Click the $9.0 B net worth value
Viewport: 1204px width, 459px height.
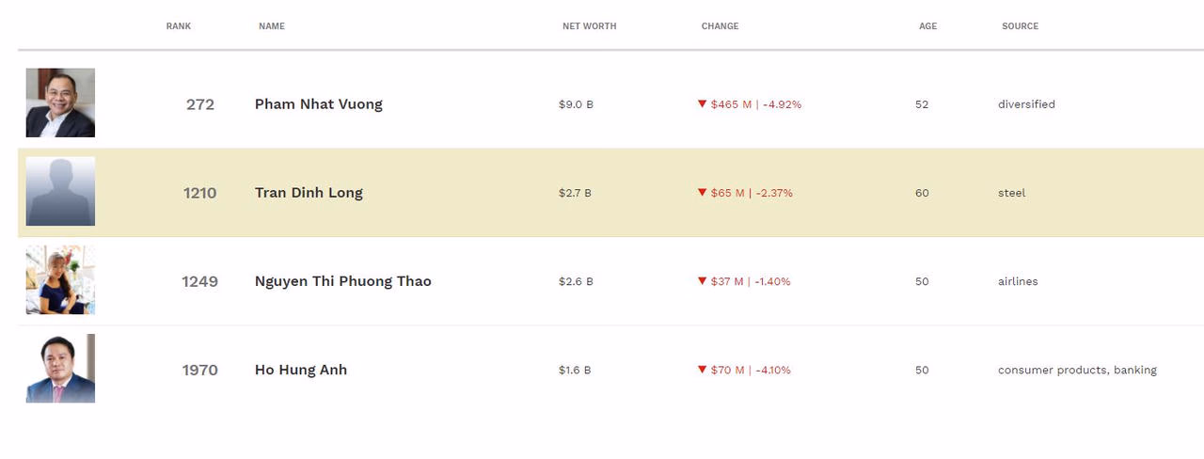pyautogui.click(x=576, y=104)
